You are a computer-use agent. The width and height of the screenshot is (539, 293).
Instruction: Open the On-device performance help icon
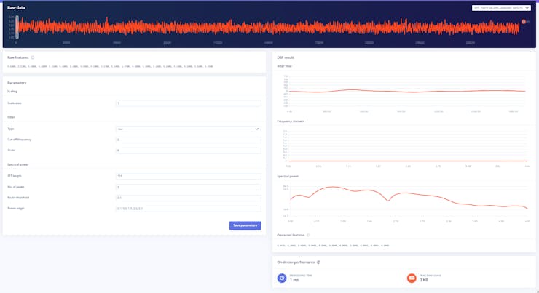318,262
